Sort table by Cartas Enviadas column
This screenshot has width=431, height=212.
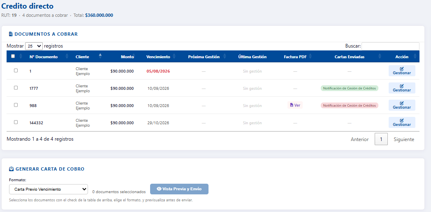tap(349, 57)
